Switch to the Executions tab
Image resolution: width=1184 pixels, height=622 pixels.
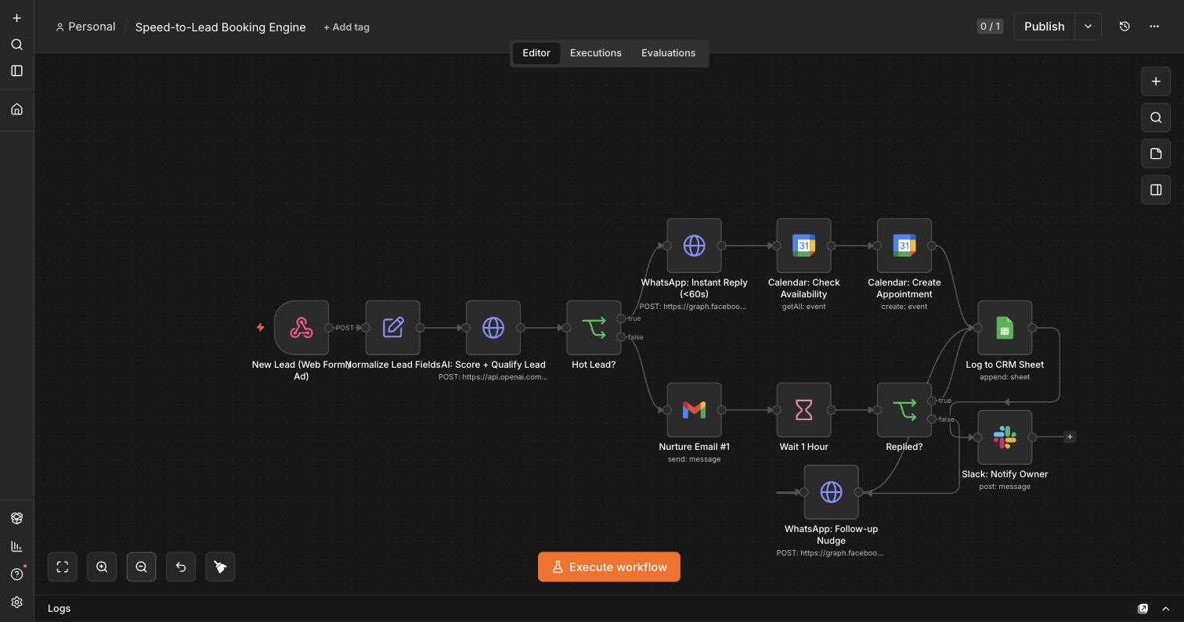coord(596,53)
